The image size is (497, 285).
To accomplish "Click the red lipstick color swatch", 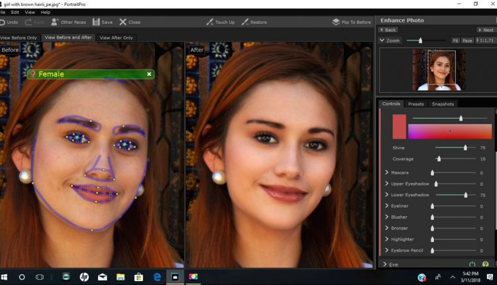I will (399, 127).
